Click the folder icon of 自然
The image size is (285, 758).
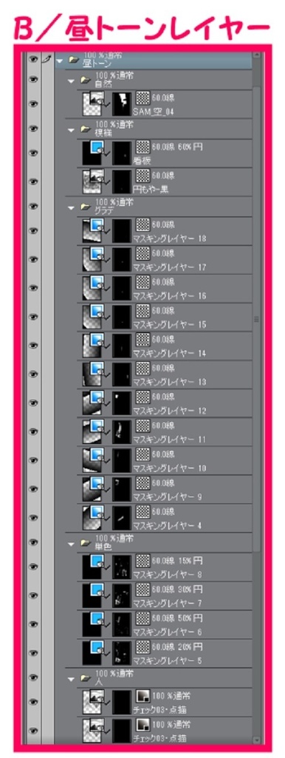[x=86, y=80]
